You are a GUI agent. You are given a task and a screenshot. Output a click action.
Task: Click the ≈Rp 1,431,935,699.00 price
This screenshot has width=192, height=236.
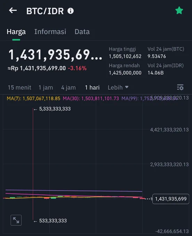(x=37, y=68)
